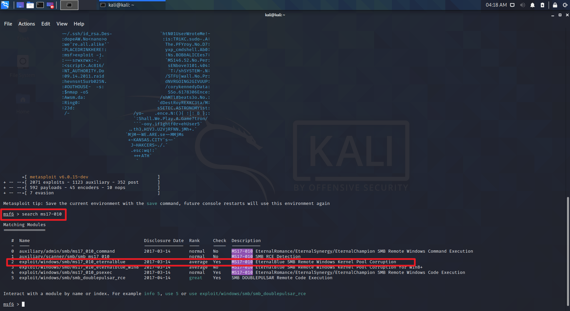Open the File menu
The width and height of the screenshot is (570, 311).
(x=8, y=24)
